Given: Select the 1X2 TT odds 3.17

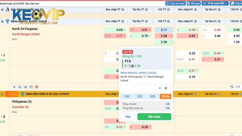Looking at the screenshot, I should tap(164, 30).
